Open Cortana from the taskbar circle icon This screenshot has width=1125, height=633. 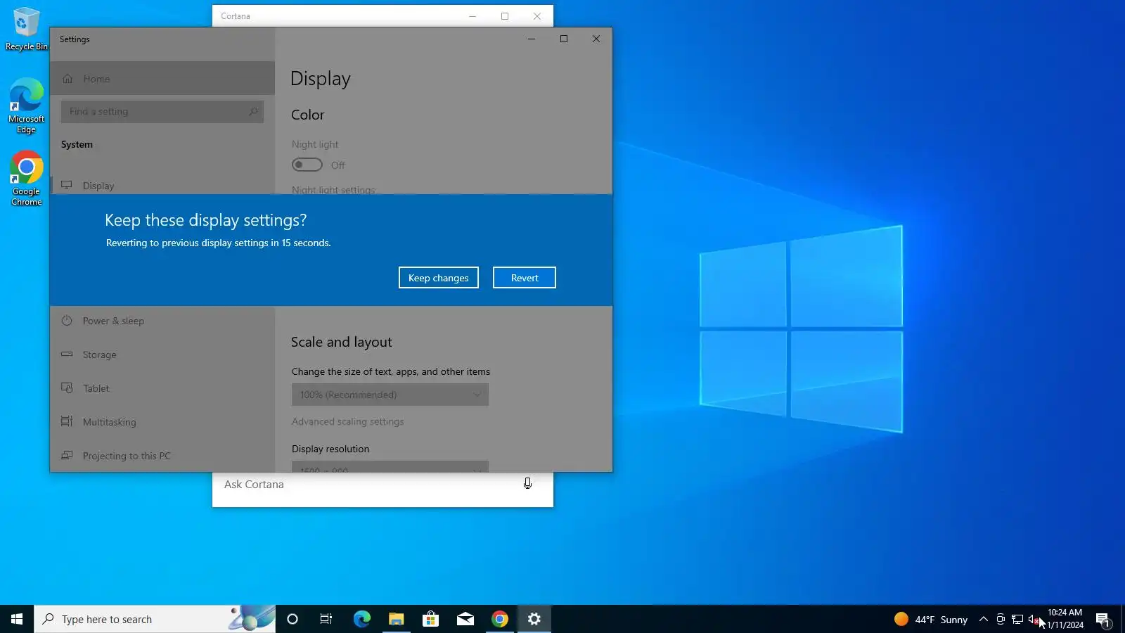click(x=292, y=619)
